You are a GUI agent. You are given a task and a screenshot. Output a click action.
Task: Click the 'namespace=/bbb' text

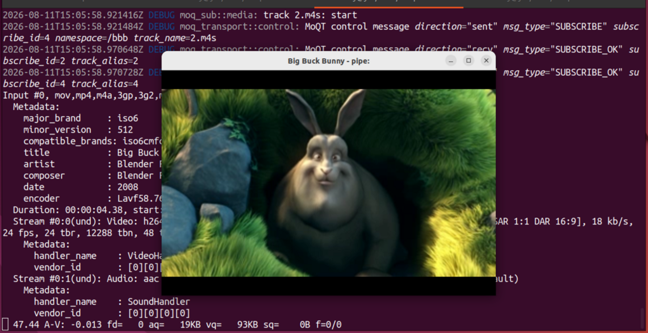pos(91,38)
